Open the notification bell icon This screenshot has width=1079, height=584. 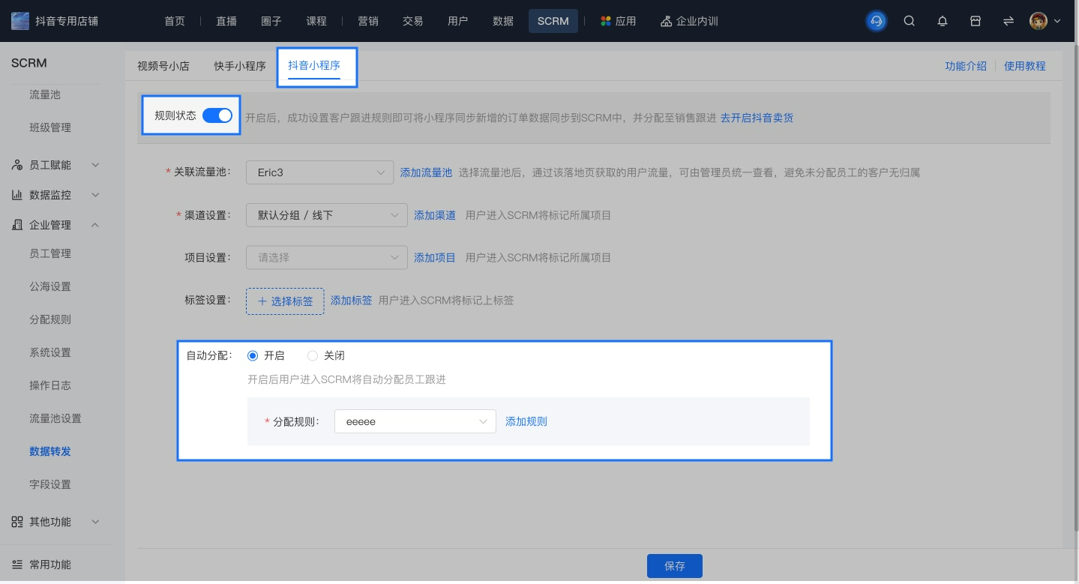point(943,21)
